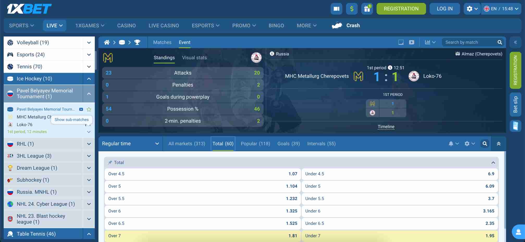Open the one-window view icon in event bar
Screen dimensions: 525x242
(x=401, y=42)
